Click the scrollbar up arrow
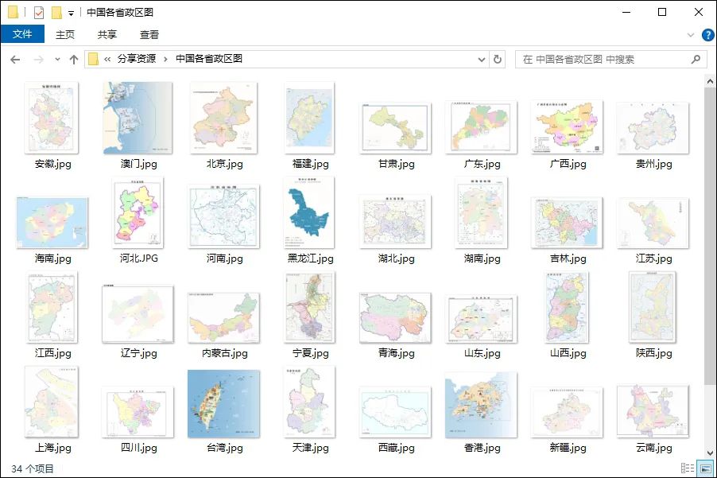 (710, 81)
